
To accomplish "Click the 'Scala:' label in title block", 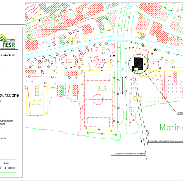I will 6,163.
